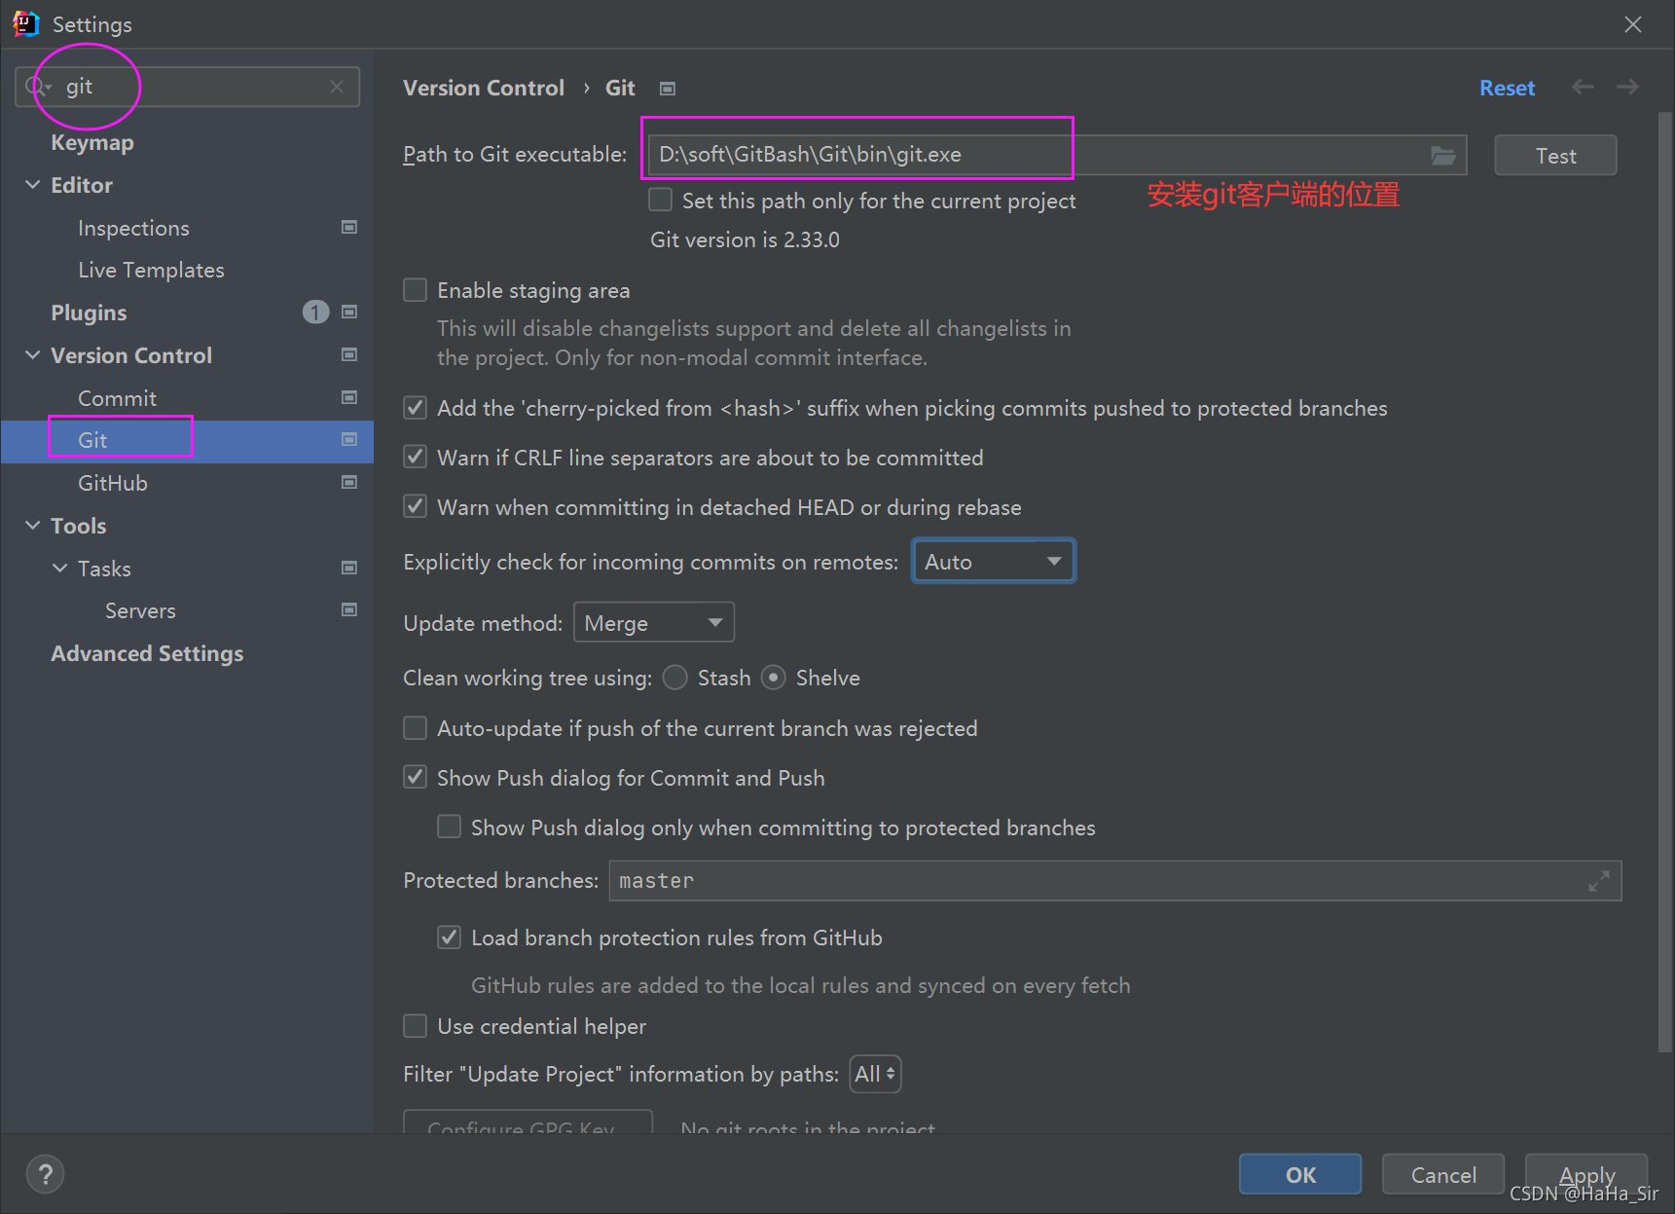
Task: Enable 'Set this path only for current project'
Action: pos(661,200)
